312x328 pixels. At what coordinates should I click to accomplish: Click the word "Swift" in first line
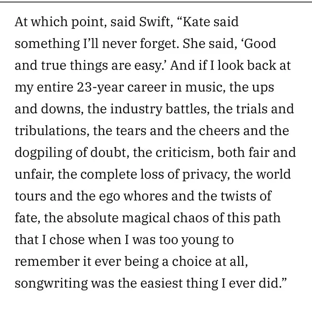(155, 22)
